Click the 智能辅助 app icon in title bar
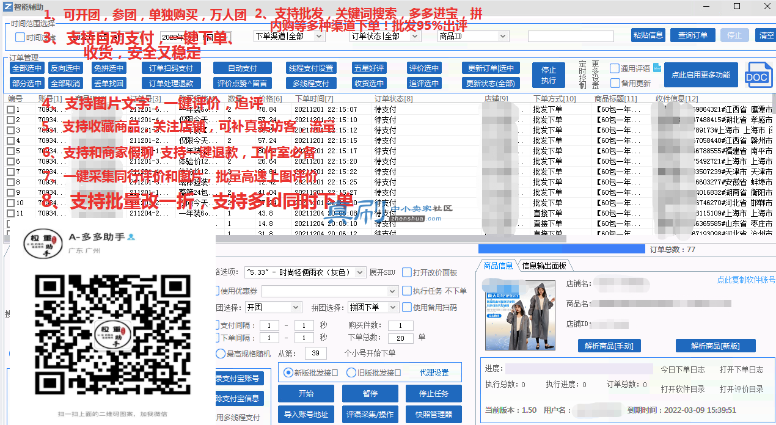Image resolution: width=776 pixels, height=425 pixels. pyautogui.click(x=9, y=6)
